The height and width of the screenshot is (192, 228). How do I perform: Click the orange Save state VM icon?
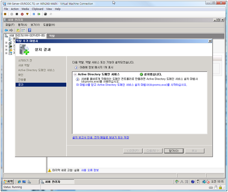pos(27,14)
